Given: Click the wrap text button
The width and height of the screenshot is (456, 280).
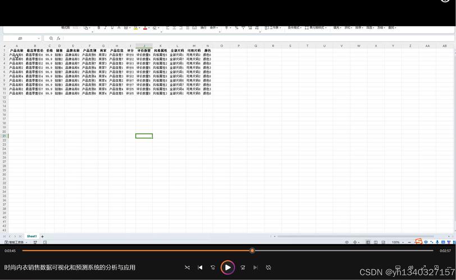Looking at the screenshot, I should pyautogui.click(x=203, y=28).
